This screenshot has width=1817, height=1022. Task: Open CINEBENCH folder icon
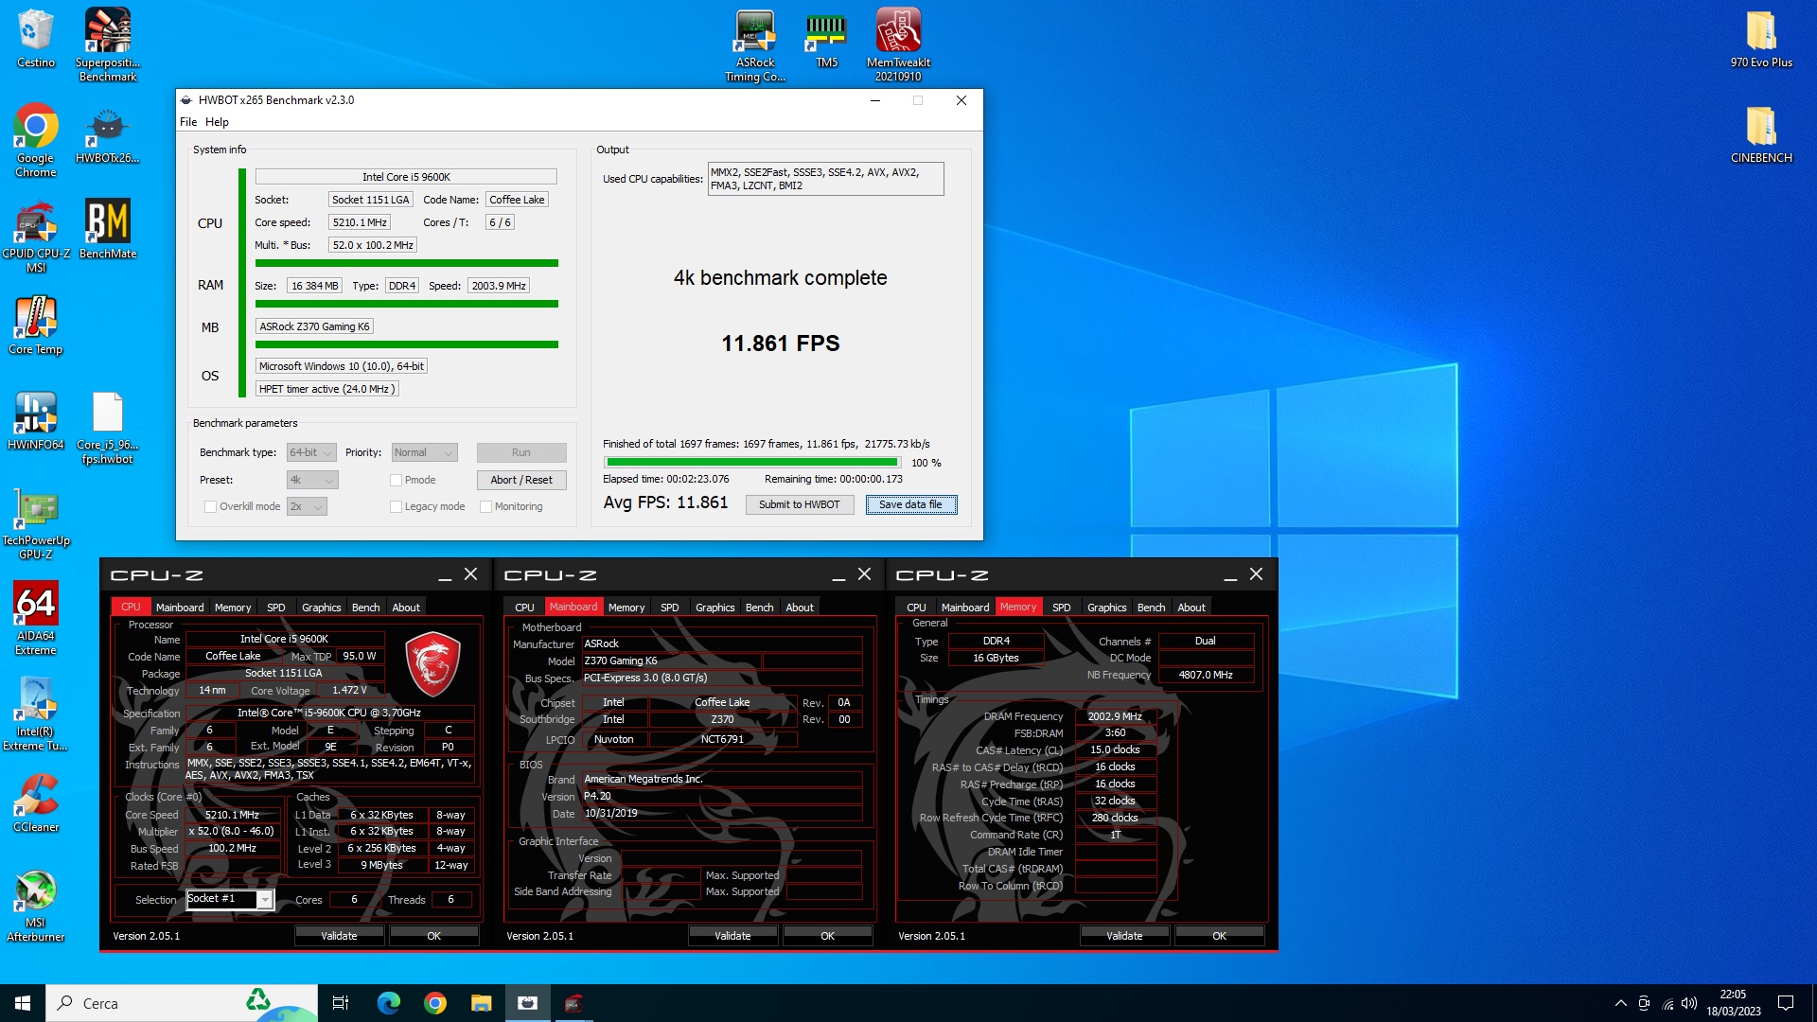point(1761,134)
